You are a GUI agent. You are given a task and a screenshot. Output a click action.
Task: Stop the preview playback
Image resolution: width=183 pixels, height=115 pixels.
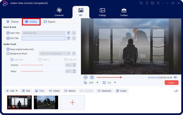click(x=92, y=77)
